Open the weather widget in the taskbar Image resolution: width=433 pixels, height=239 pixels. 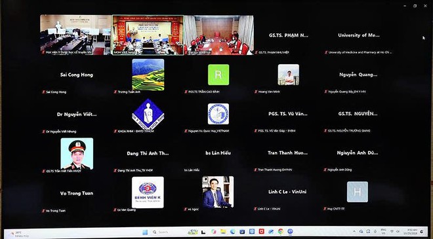19,234
